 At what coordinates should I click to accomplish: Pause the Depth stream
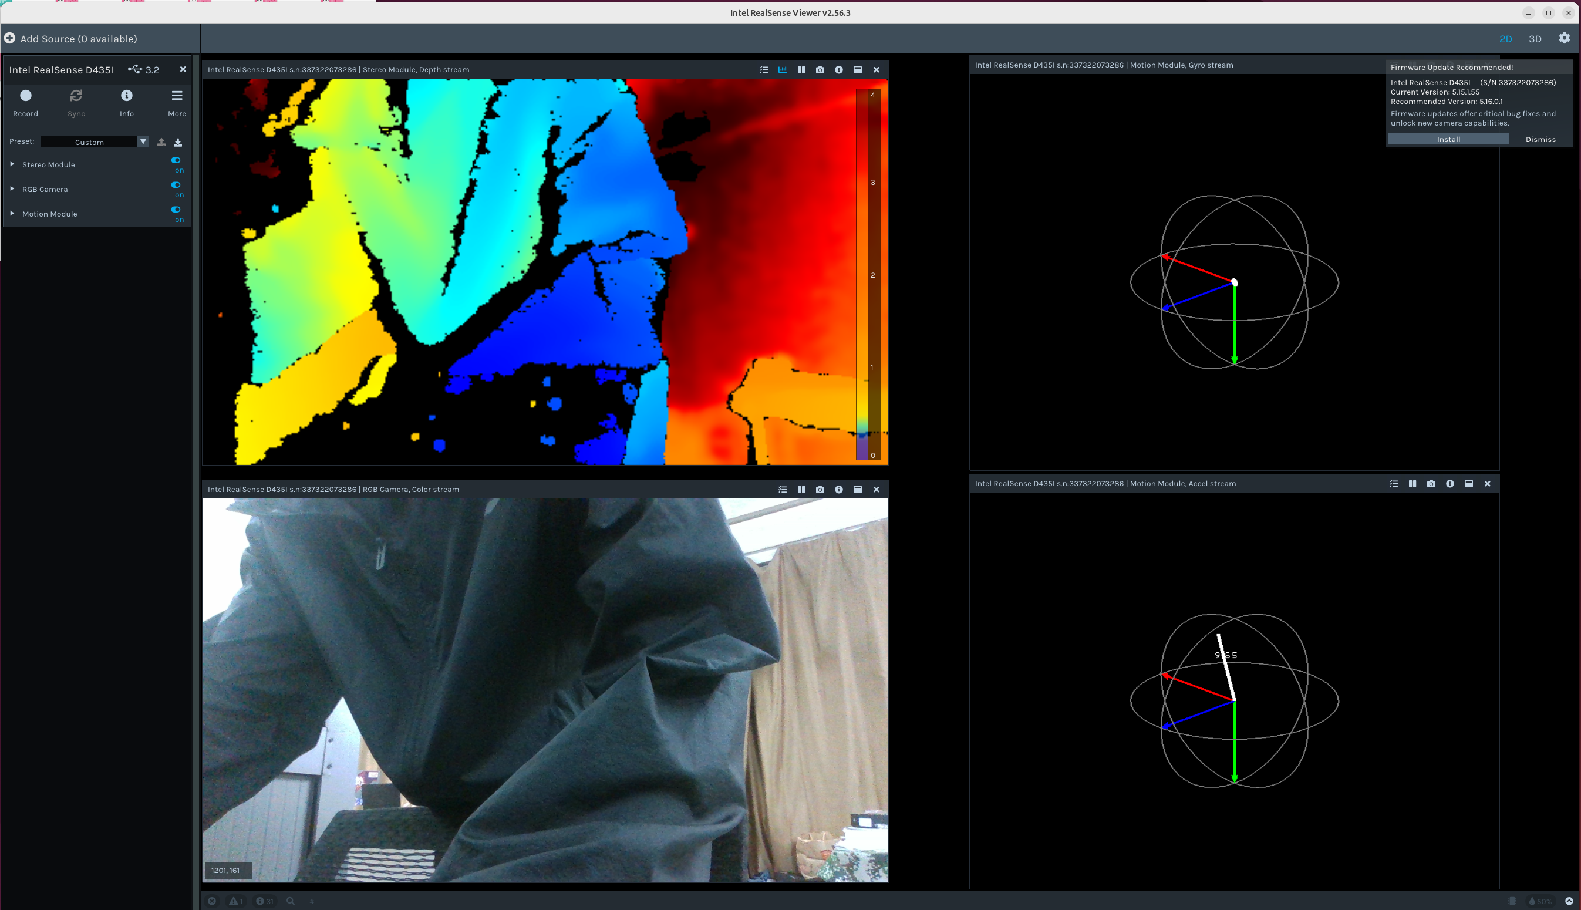[801, 69]
